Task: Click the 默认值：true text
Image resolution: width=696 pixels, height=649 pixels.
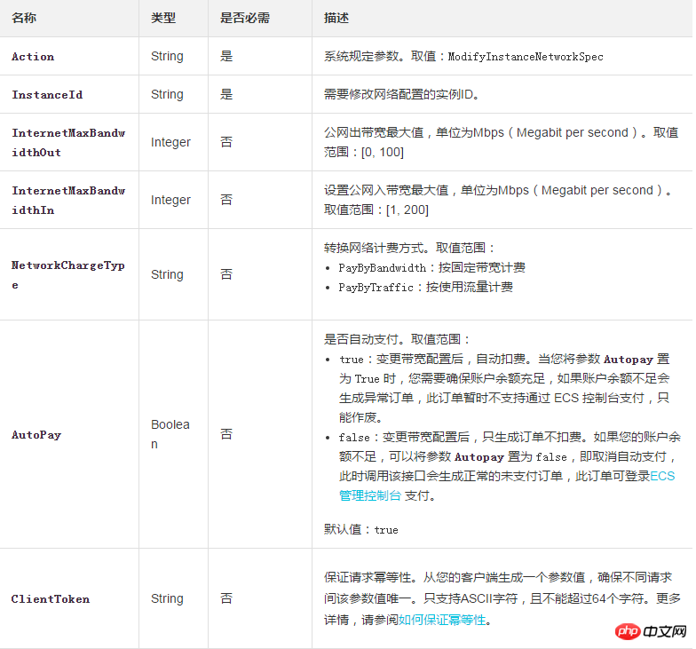Action: (360, 529)
